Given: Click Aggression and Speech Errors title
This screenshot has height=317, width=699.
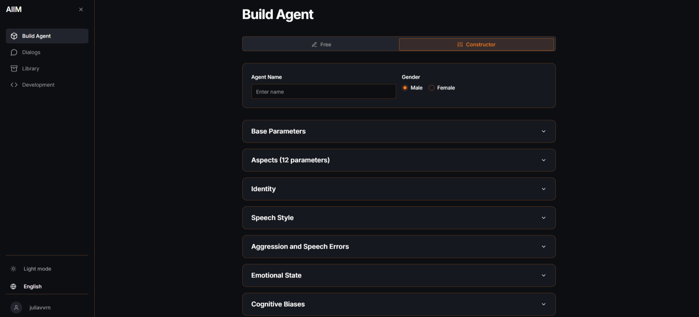Looking at the screenshot, I should [300, 246].
